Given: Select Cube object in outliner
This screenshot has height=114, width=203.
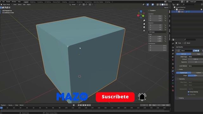Looking at the screenshot, I should pos(182,12).
